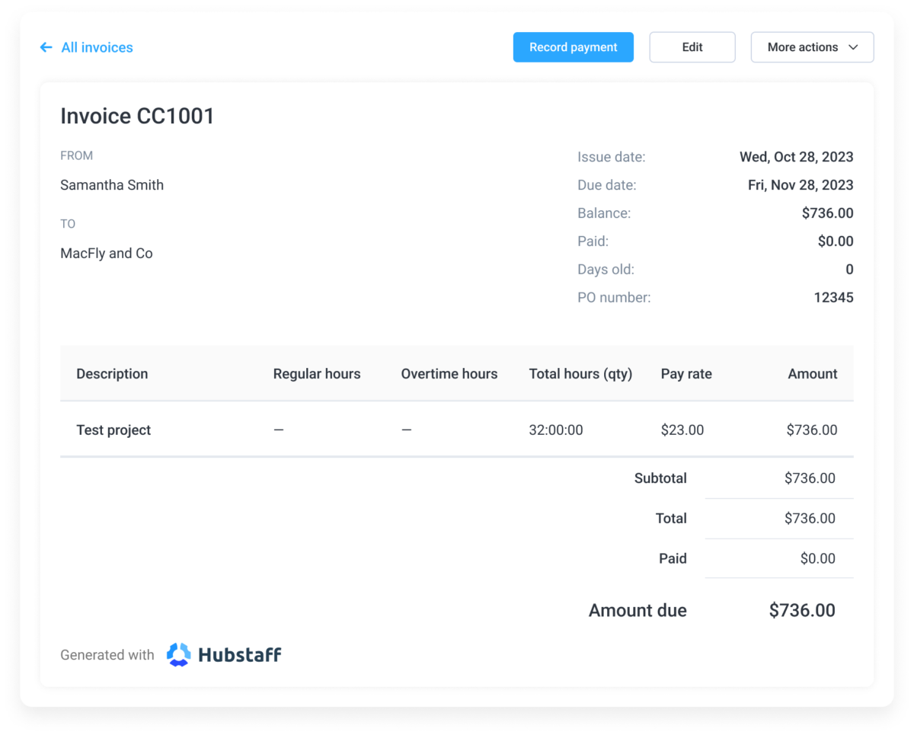
Task: Click the back arrow icon
Action: [x=46, y=47]
